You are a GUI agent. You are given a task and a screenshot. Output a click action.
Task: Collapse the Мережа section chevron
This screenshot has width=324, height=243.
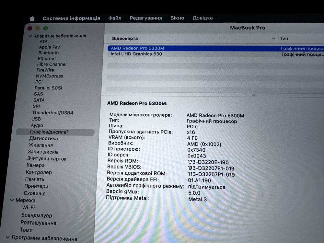click(x=12, y=200)
